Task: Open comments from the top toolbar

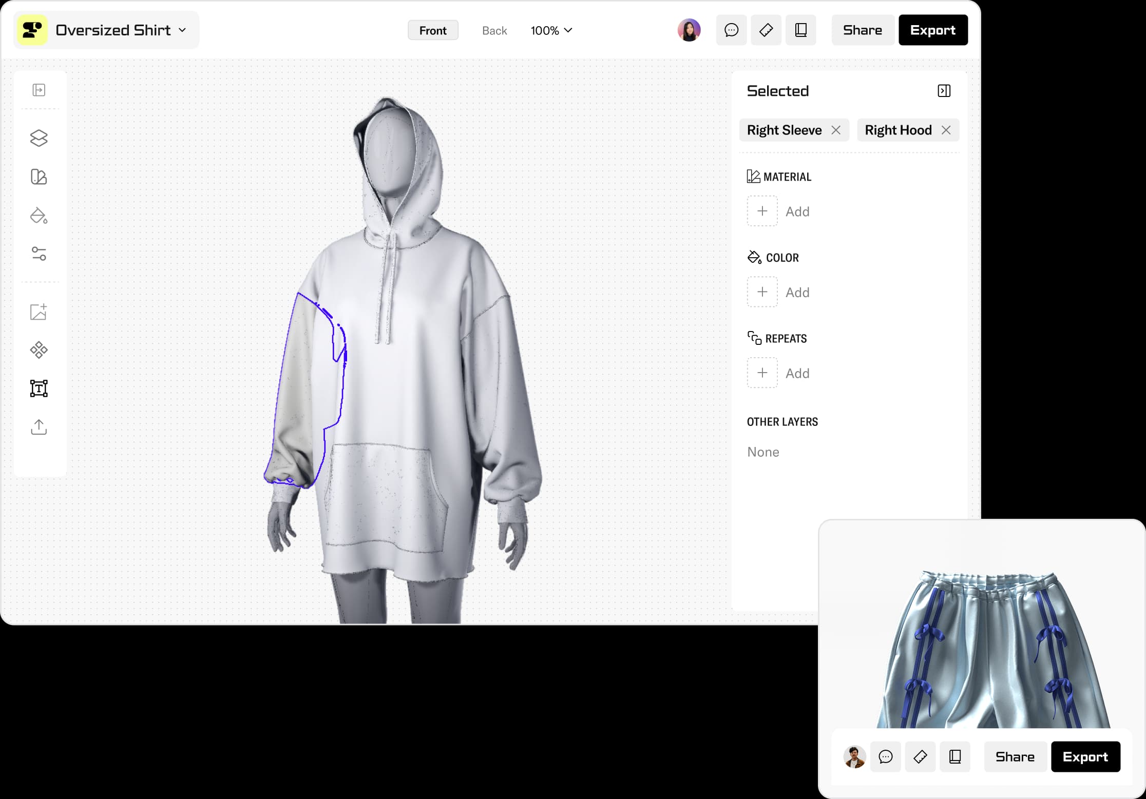Action: pyautogui.click(x=731, y=30)
